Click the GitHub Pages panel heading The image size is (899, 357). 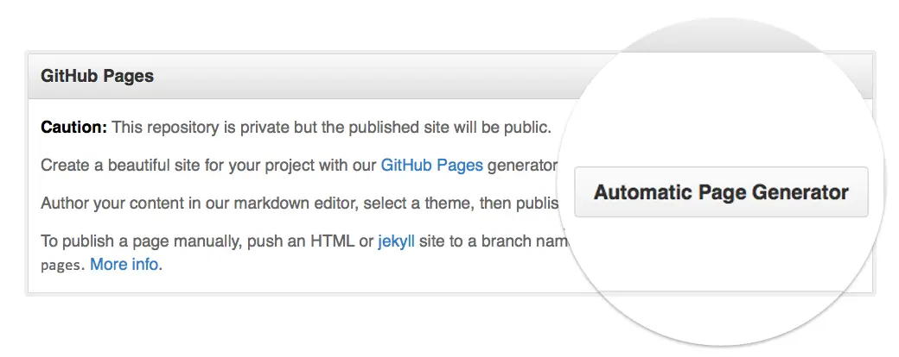98,76
